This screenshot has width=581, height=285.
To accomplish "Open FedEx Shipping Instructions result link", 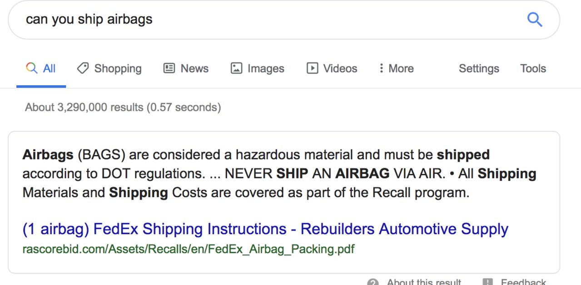I will (265, 229).
